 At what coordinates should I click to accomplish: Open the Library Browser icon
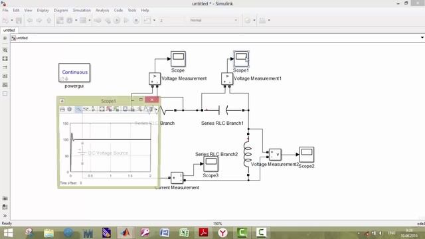click(60, 21)
